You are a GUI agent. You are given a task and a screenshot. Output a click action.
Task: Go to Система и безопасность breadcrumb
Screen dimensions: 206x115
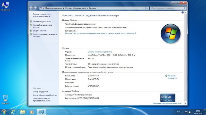pyautogui.click(x=75, y=8)
